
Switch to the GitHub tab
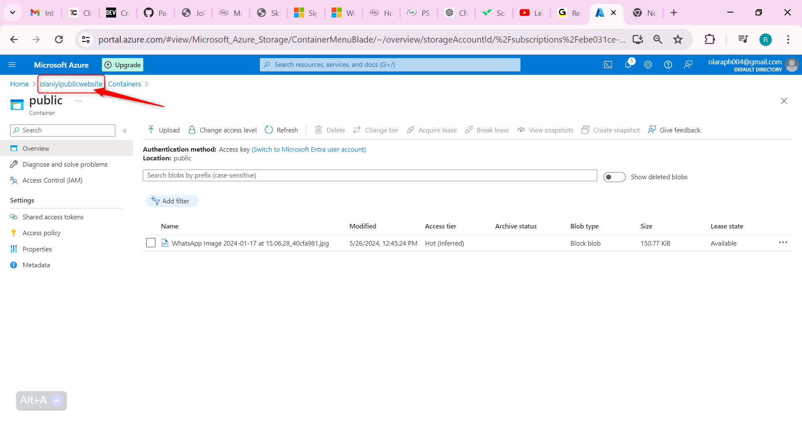[155, 13]
